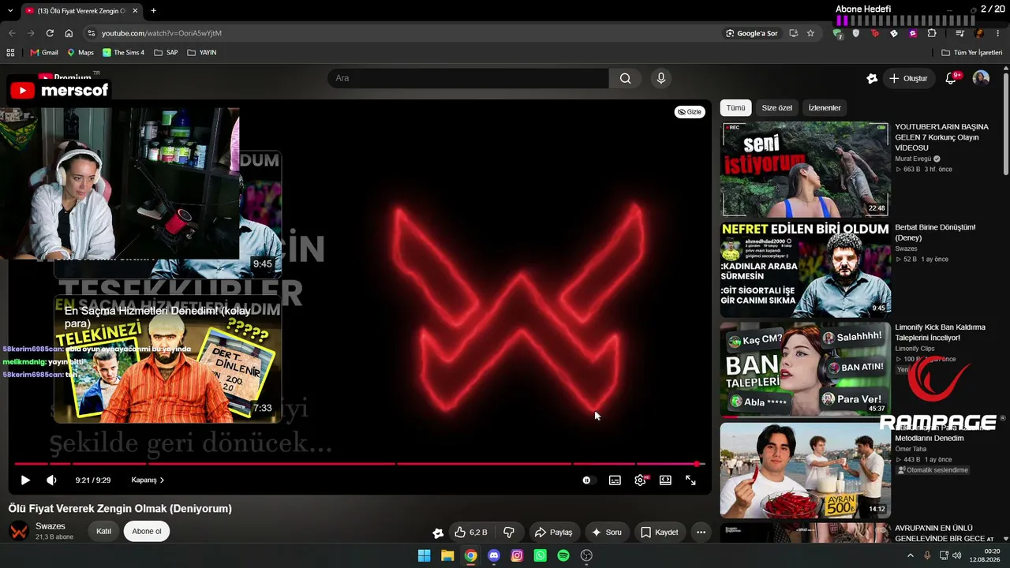Open the 14:12 chili pepper video thumbnail
This screenshot has width=1010, height=568.
805,470
